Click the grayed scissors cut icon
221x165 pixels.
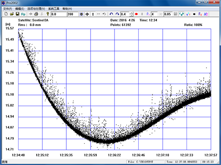point(42,14)
